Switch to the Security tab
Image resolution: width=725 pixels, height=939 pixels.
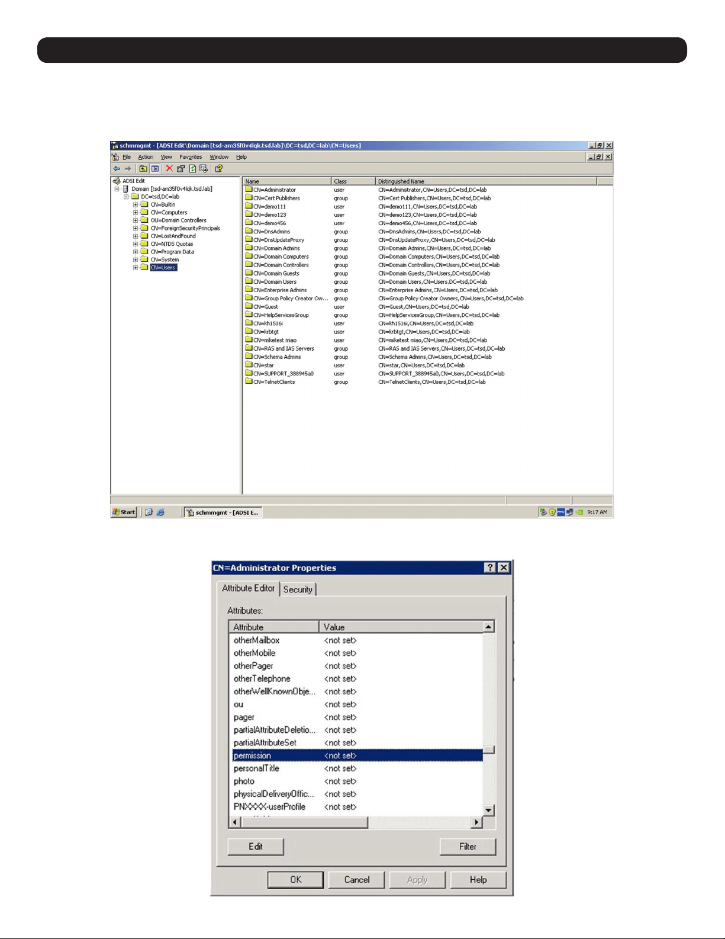pos(298,589)
